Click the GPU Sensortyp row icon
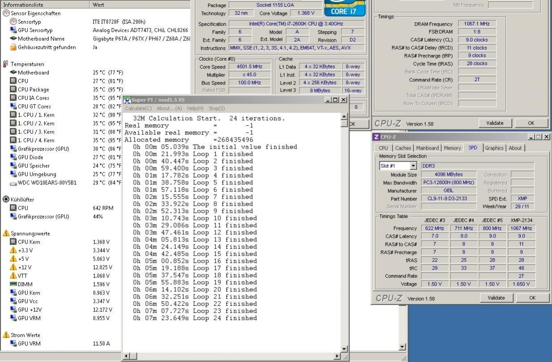This screenshot has width=552, height=362. 13,30
